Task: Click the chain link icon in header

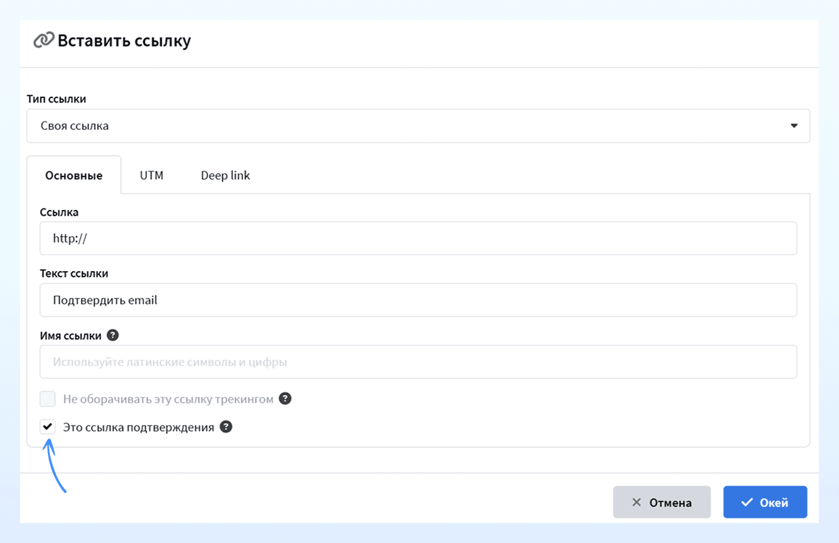Action: pos(43,41)
